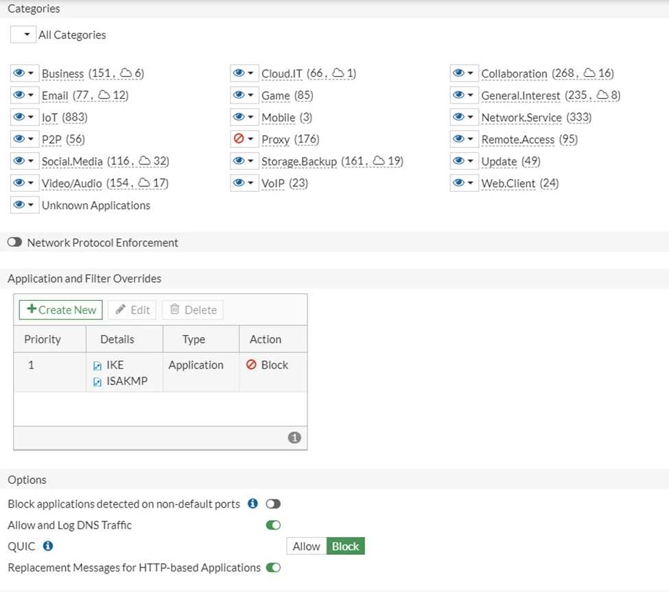The image size is (669, 592).
Task: Open action dropdown arrow for Network.Service
Action: [x=470, y=116]
